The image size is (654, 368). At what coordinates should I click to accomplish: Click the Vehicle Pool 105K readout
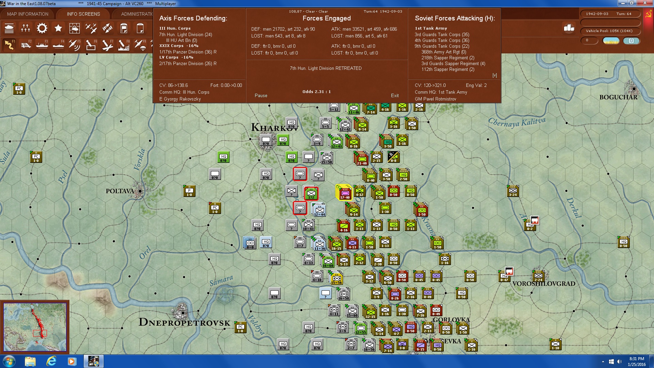(x=610, y=31)
